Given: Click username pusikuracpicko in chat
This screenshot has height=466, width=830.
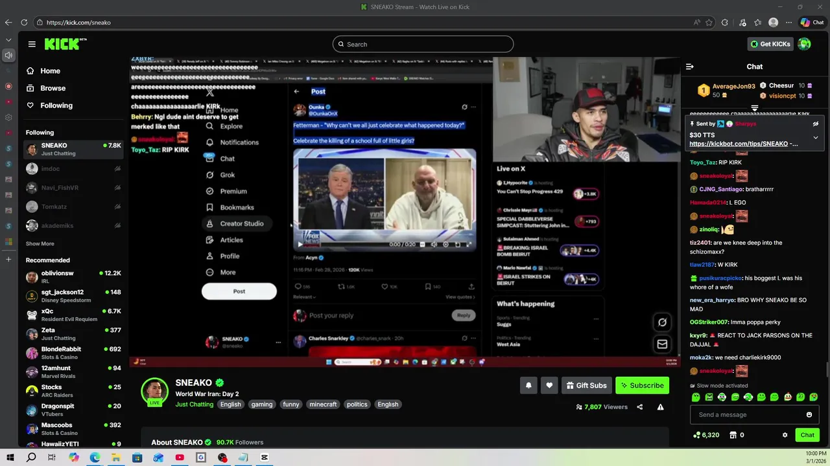Looking at the screenshot, I should pos(720,278).
